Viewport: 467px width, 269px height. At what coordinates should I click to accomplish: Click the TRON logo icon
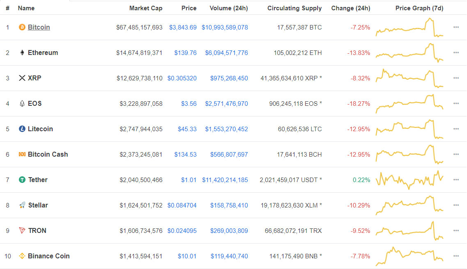(22, 230)
